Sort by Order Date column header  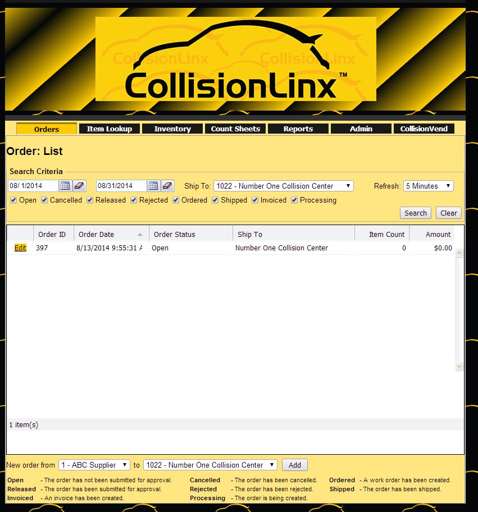pyautogui.click(x=111, y=235)
